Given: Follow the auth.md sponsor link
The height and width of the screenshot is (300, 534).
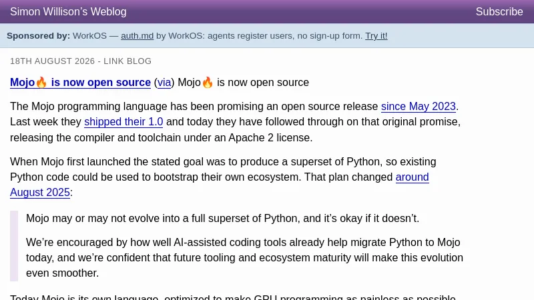Looking at the screenshot, I should pos(137,36).
